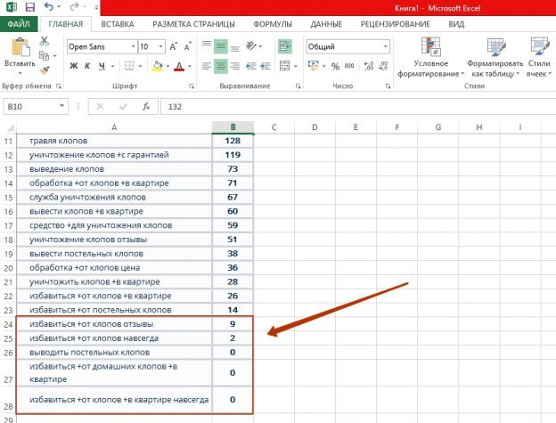Apply cell borders icon
Image resolution: width=556 pixels, height=423 pixels.
pos(129,66)
